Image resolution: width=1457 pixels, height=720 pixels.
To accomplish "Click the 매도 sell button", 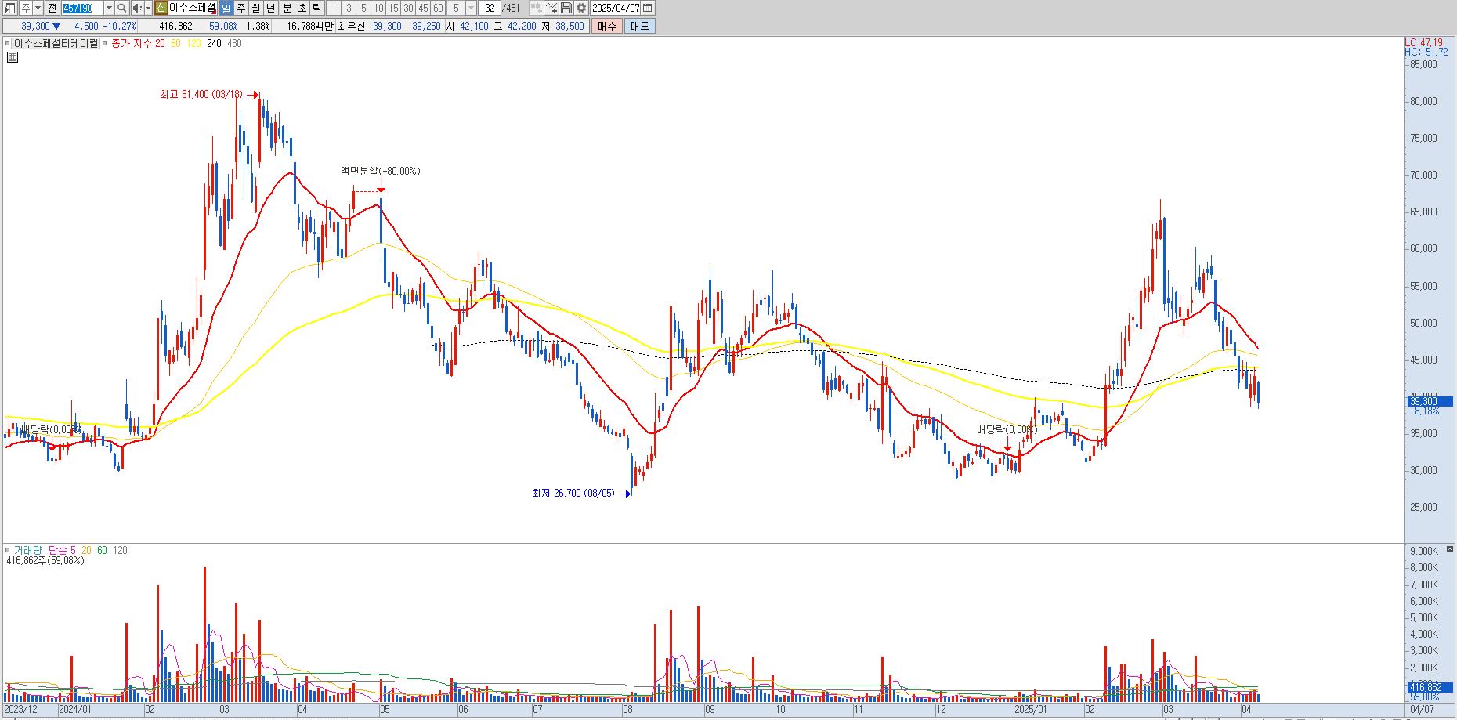I will tap(640, 26).
